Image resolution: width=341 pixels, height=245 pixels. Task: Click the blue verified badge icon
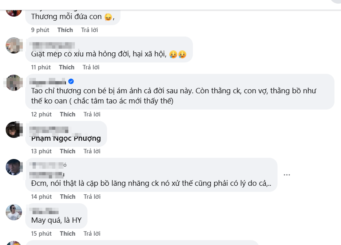[x=71, y=81]
